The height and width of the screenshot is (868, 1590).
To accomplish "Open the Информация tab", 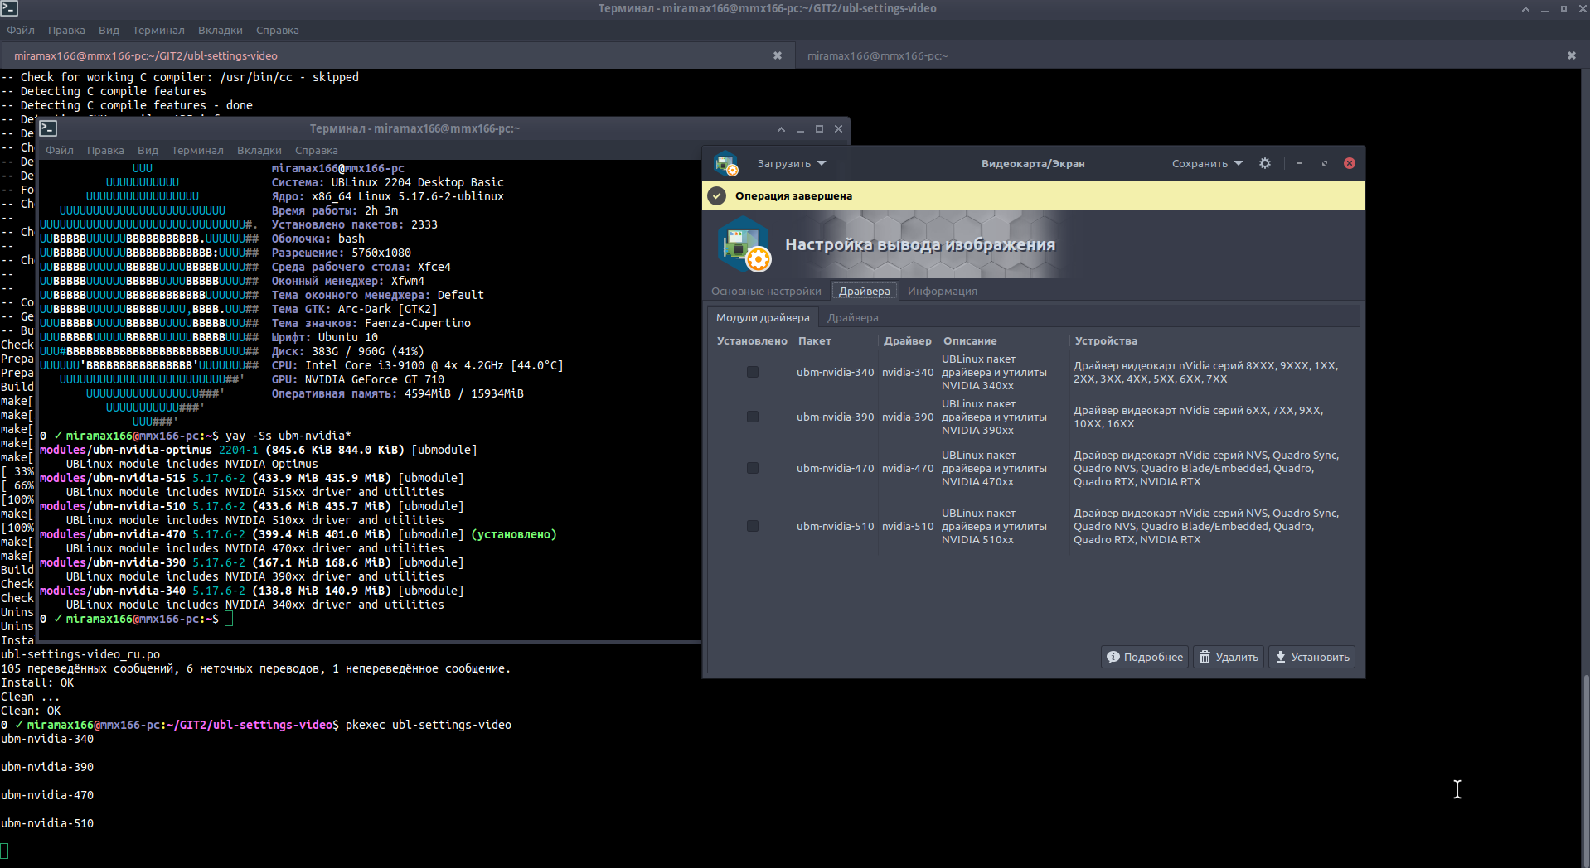I will (x=942, y=292).
